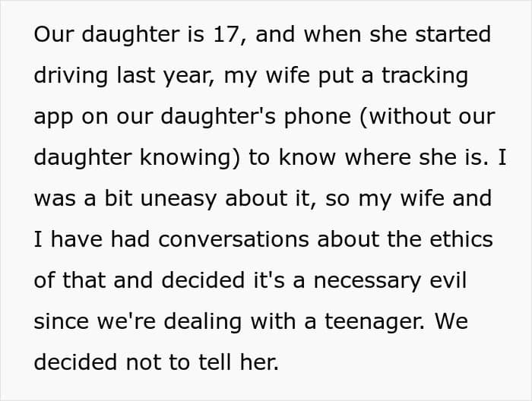
Task: Click the words "daughter's phone"
Action: tap(256, 118)
